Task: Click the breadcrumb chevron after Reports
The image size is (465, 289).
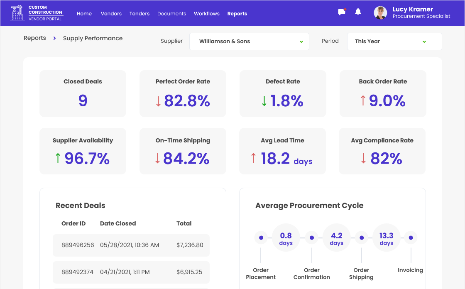Action: pos(54,38)
